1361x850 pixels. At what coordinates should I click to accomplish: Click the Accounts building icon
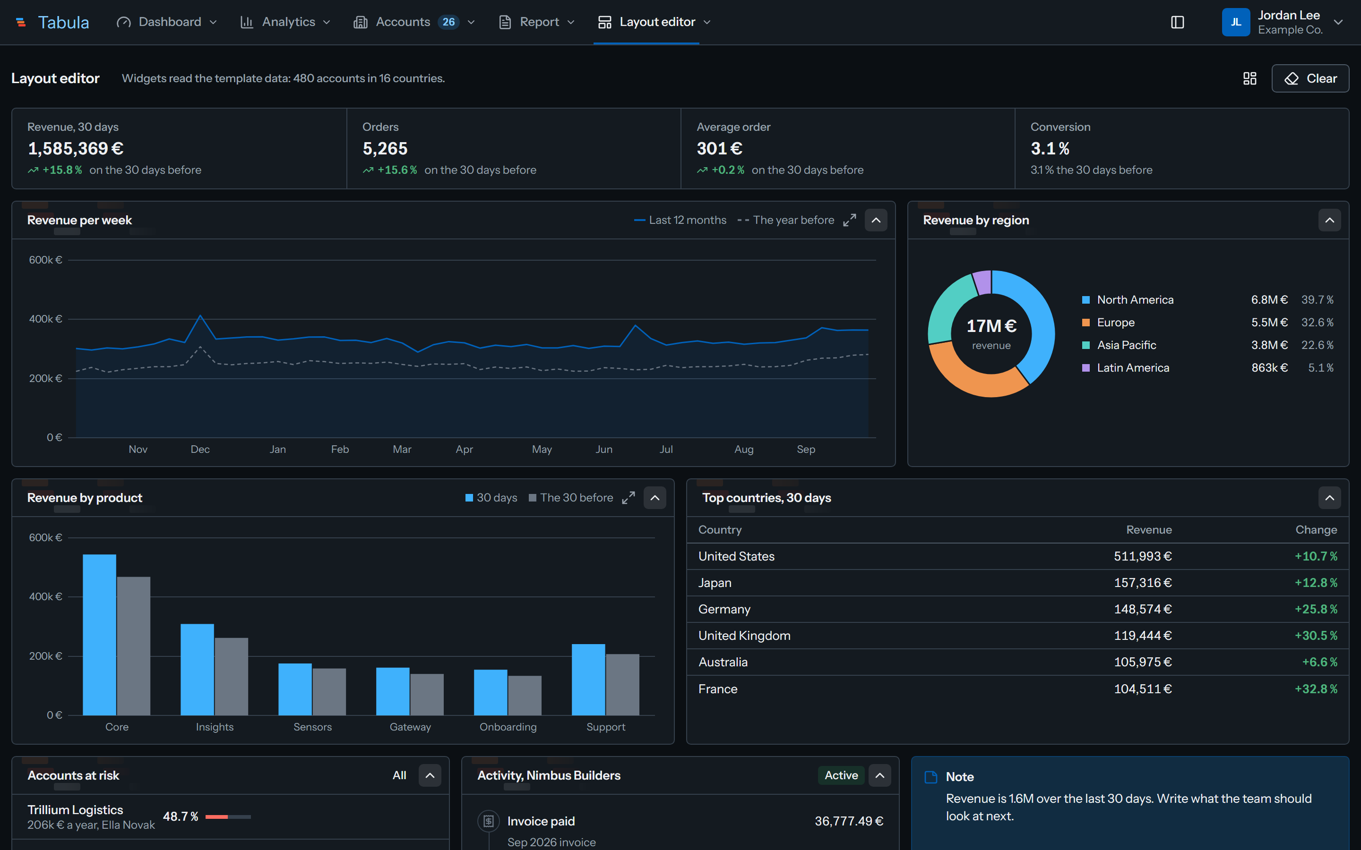pos(360,22)
